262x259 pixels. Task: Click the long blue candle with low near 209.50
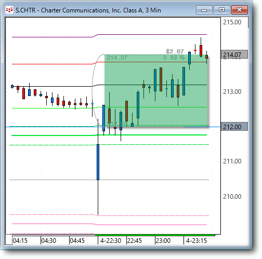point(98,162)
